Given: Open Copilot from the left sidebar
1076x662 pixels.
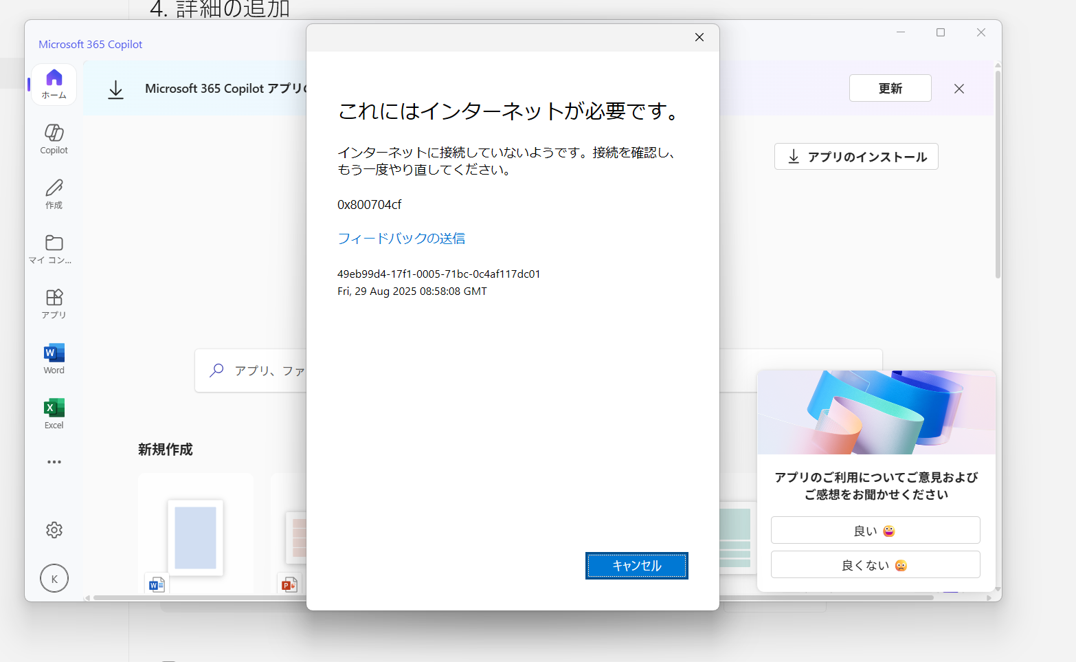Looking at the screenshot, I should (54, 137).
